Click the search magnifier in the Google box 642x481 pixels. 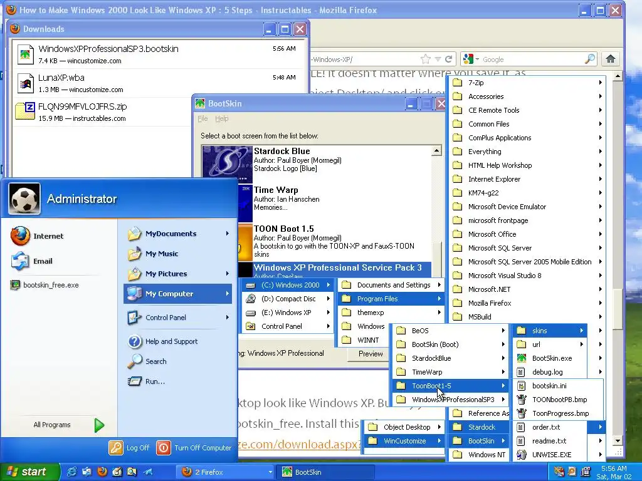589,59
